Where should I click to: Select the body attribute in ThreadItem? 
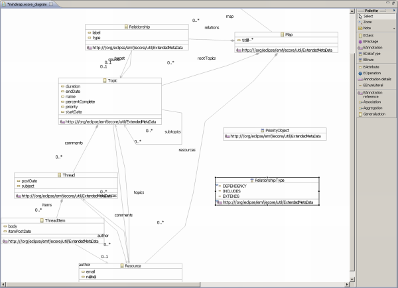(x=10, y=226)
